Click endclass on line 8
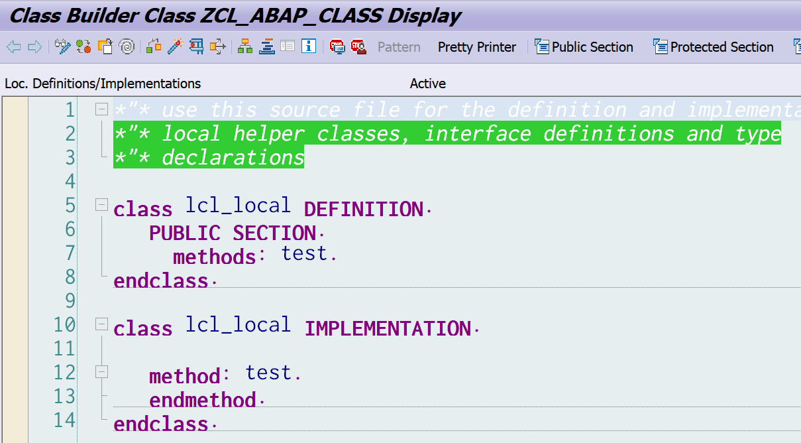The width and height of the screenshot is (801, 443). [x=161, y=281]
